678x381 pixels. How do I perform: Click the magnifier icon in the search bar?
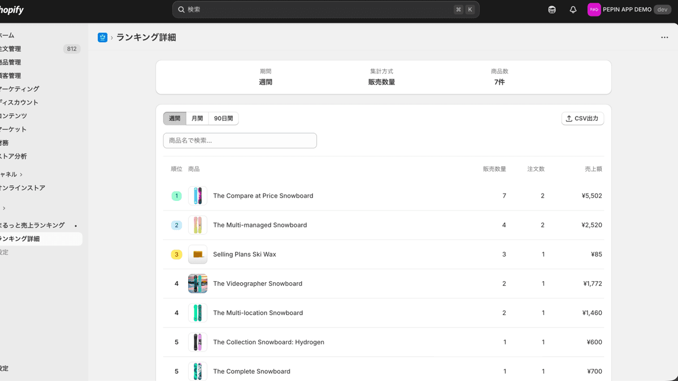(181, 10)
